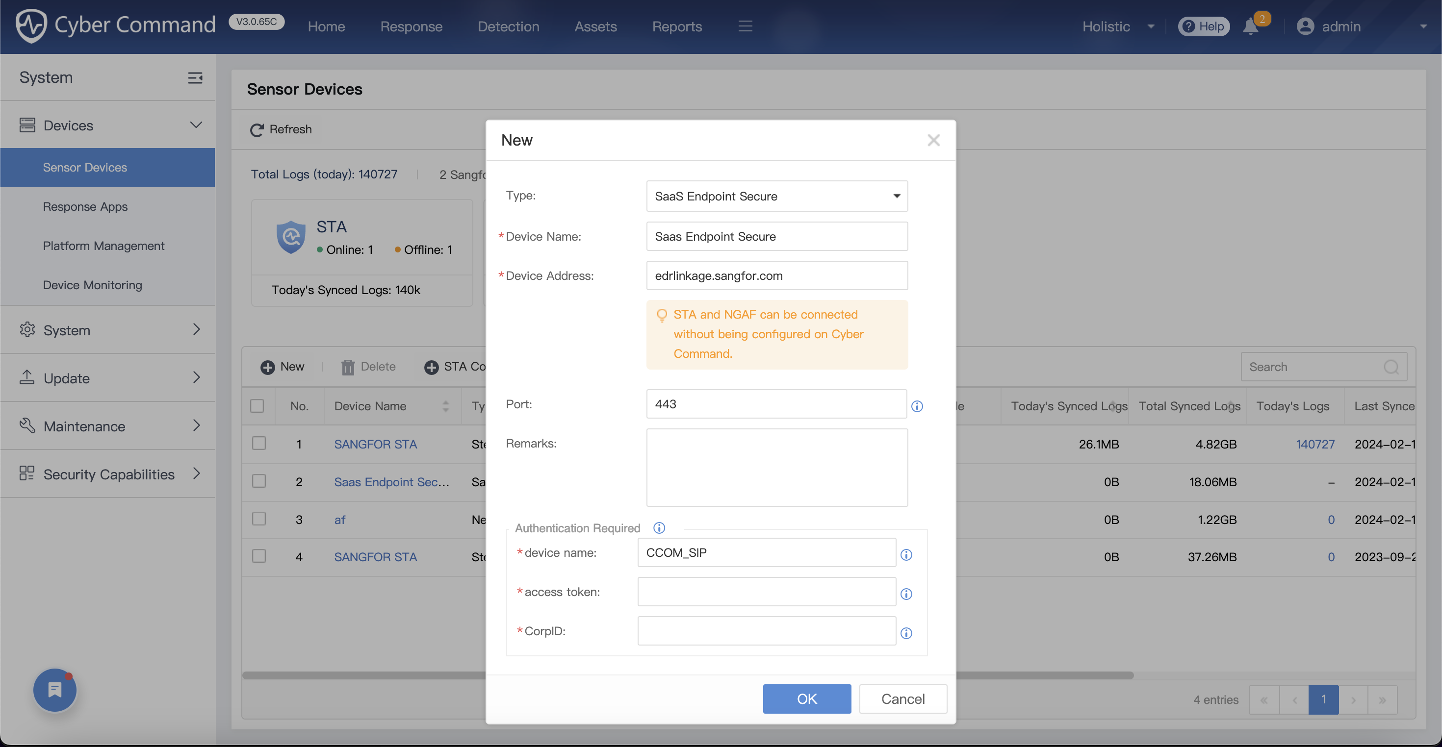The height and width of the screenshot is (747, 1442).
Task: Click the Security Capabilities grid icon
Action: click(x=27, y=473)
